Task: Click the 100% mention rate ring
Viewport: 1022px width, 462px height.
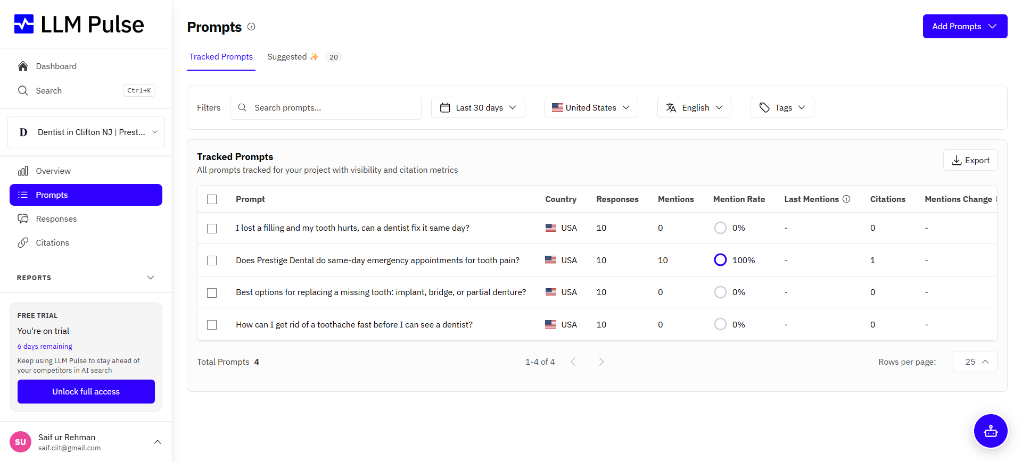Action: tap(720, 260)
